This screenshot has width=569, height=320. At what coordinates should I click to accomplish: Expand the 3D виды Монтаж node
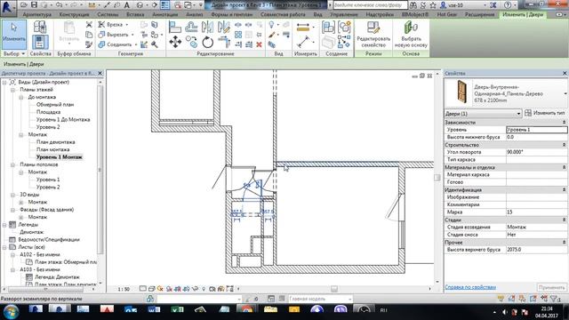[x=21, y=202]
